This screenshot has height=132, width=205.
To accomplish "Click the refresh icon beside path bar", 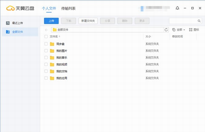I will [x=166, y=30].
